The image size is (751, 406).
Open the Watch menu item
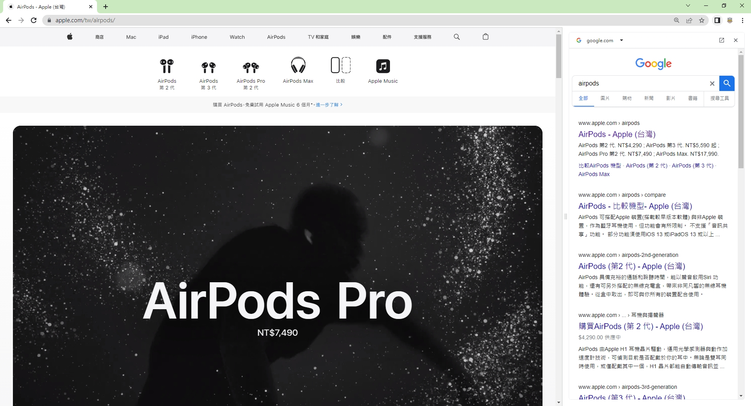coord(237,37)
